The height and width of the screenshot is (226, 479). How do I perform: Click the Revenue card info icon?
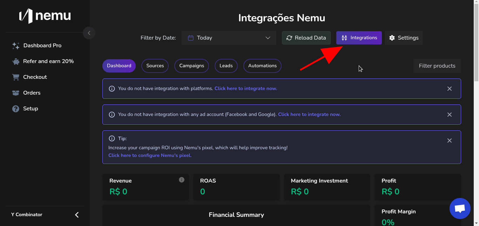[x=182, y=180]
